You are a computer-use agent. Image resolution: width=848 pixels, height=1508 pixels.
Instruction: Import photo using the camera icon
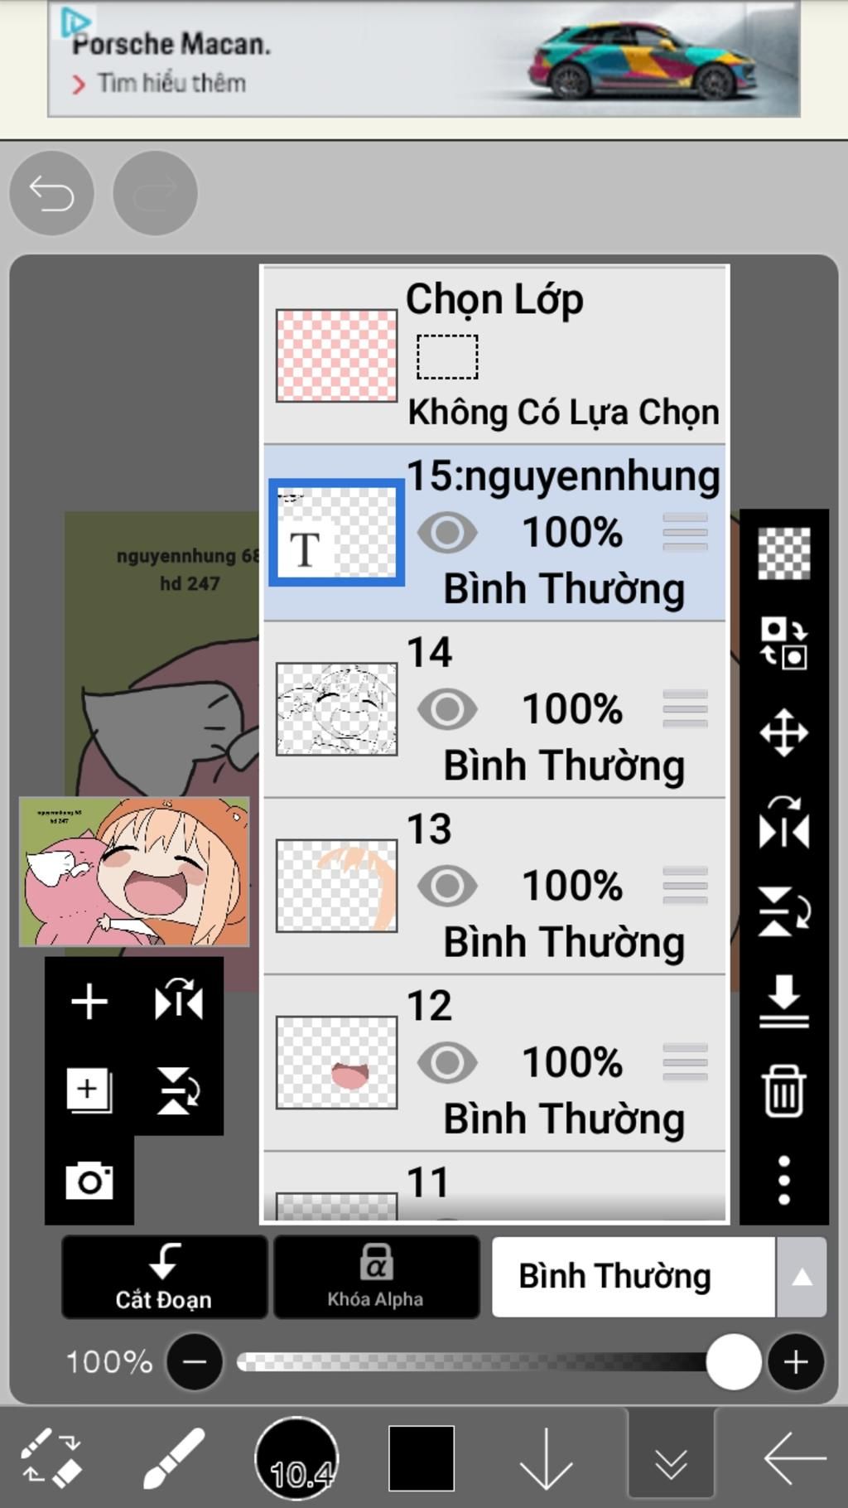(x=89, y=1180)
